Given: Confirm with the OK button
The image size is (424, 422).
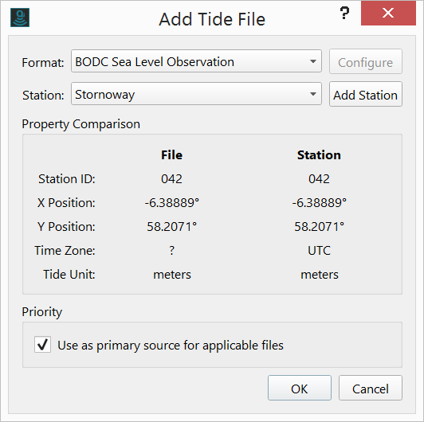Looking at the screenshot, I should point(300,388).
